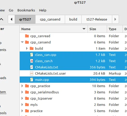Click the class_can.h header file icon
Screen dimensions: 127x116
pyautogui.click(x=32, y=61)
